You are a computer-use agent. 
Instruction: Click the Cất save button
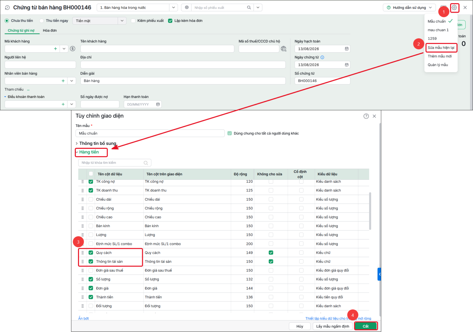click(x=366, y=326)
